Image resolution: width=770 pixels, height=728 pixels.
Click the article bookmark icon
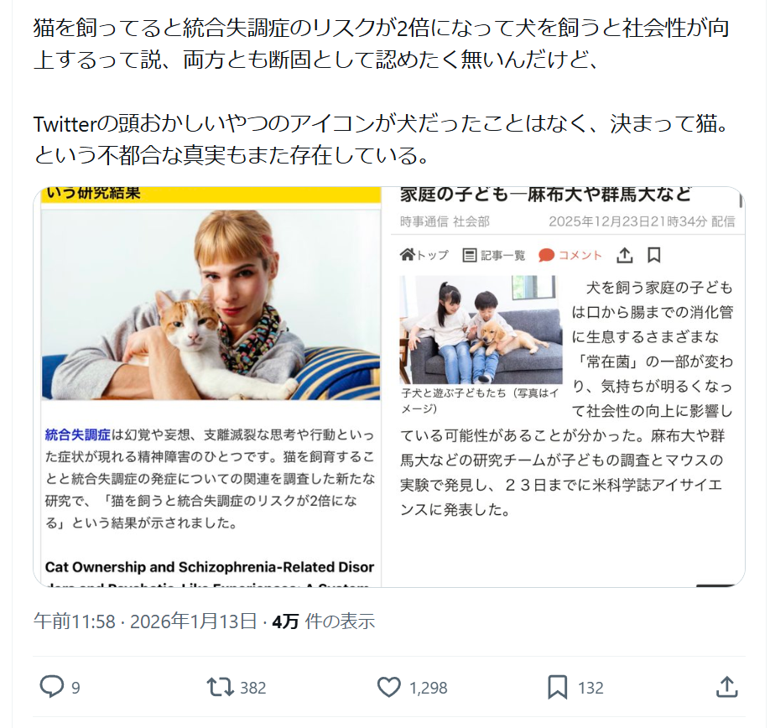pos(653,255)
